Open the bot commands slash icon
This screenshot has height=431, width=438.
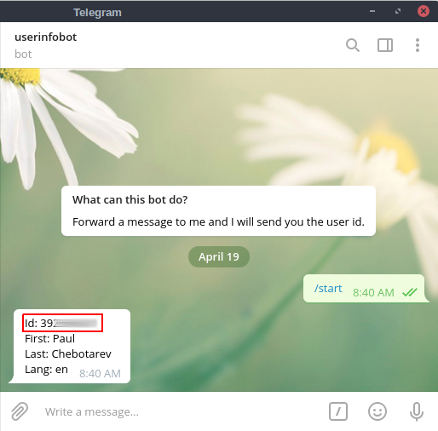338,411
